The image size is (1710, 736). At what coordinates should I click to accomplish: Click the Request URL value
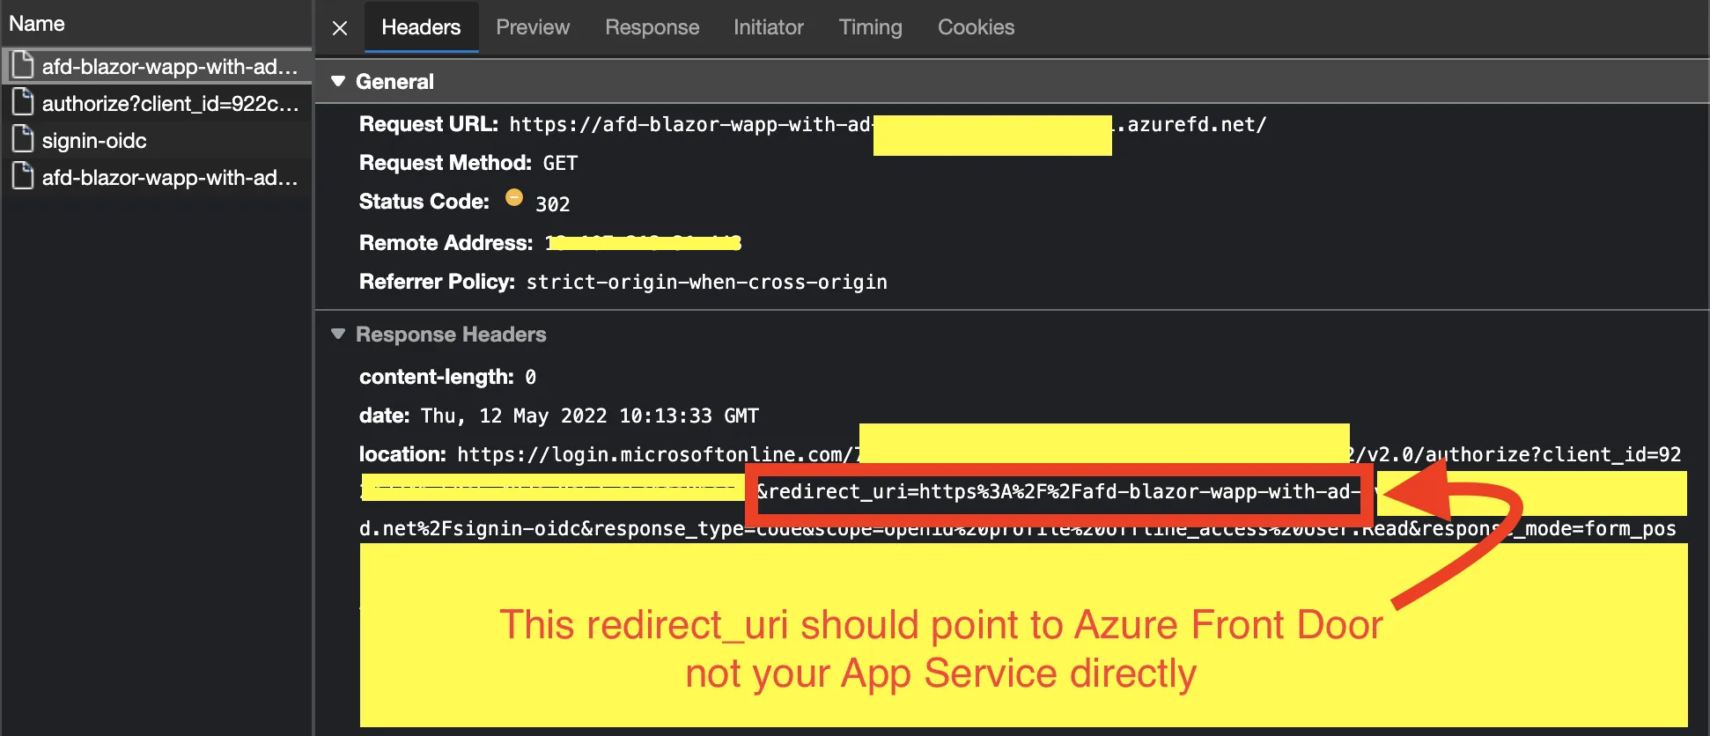coord(888,125)
